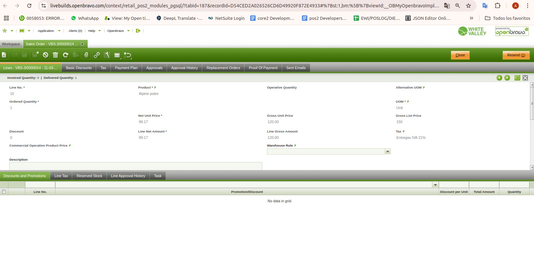Click the Resend (1) button
This screenshot has width=534, height=266.
click(516, 55)
